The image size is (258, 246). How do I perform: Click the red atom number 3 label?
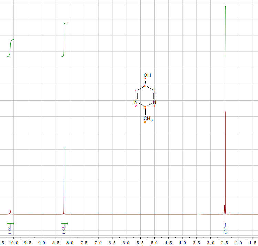click(145, 107)
